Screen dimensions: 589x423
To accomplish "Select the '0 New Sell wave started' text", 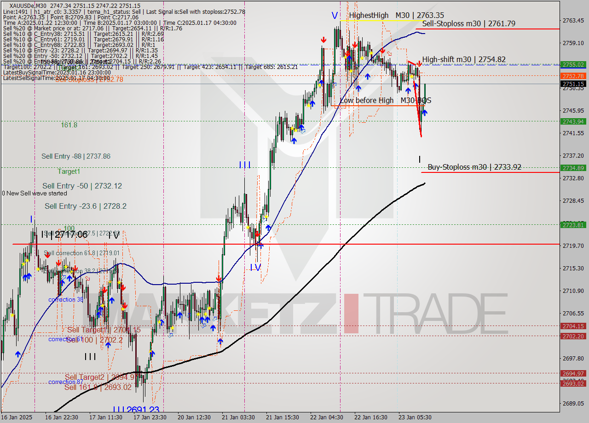I will tap(35, 193).
